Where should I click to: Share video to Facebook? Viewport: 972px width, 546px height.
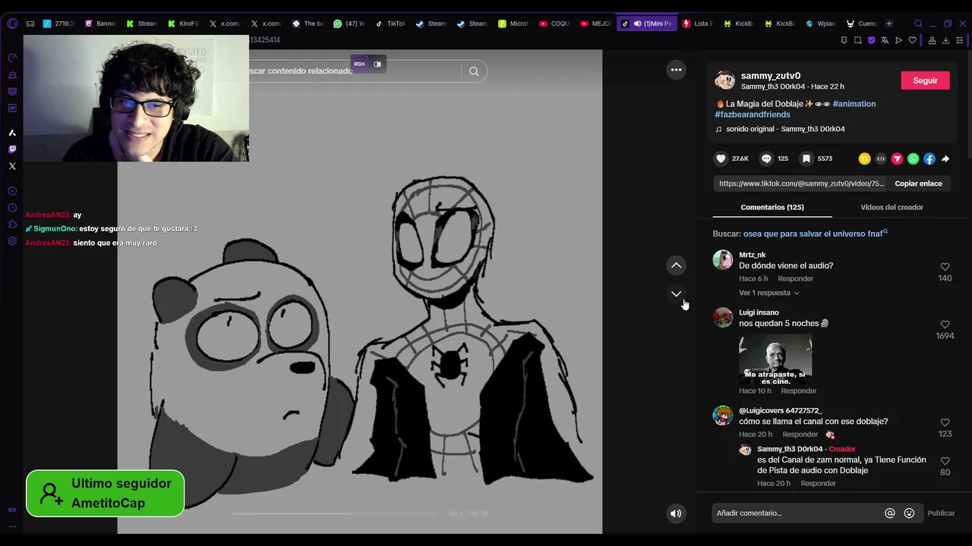coord(929,158)
